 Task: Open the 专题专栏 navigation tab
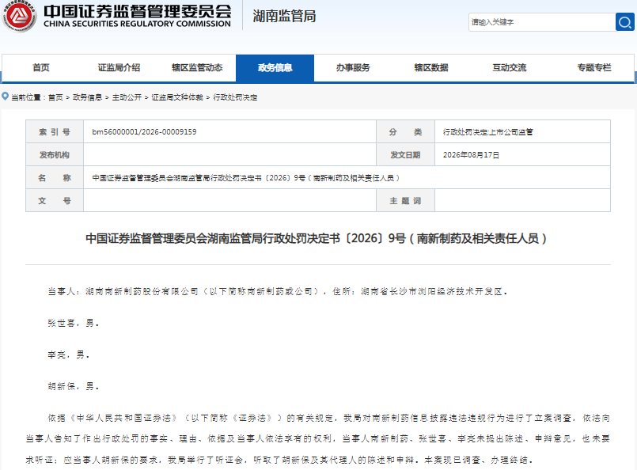[x=594, y=68]
